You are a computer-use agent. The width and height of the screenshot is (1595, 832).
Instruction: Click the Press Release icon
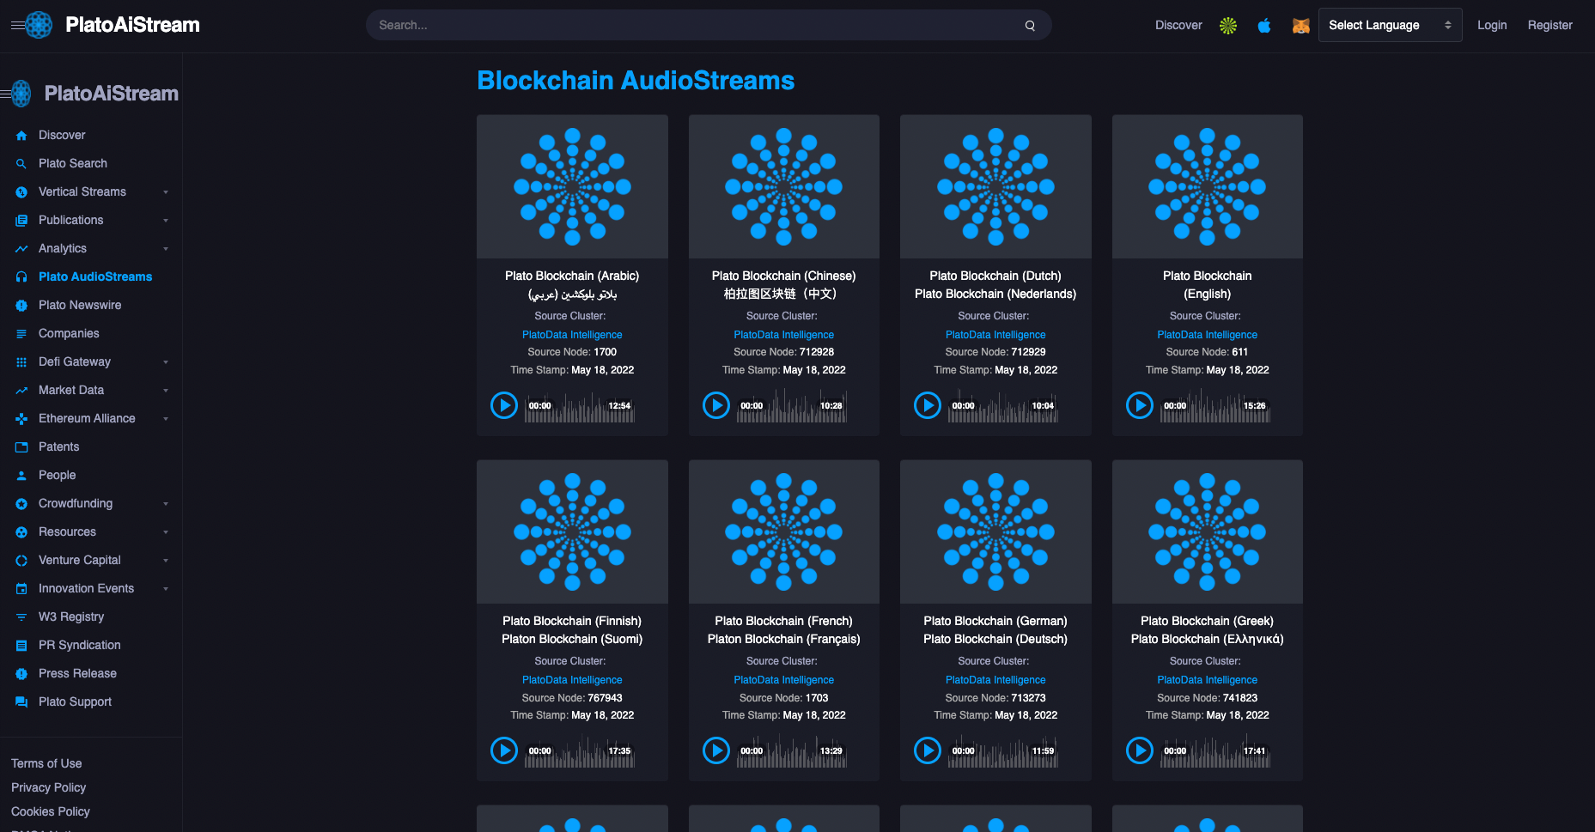21,674
